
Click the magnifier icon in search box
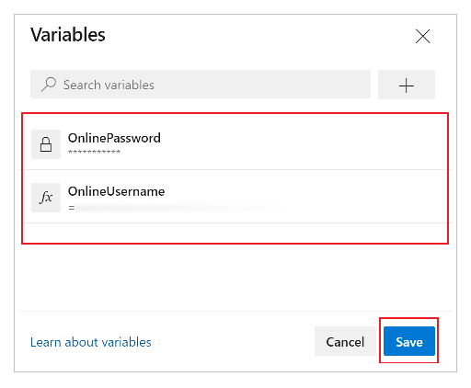coord(49,85)
